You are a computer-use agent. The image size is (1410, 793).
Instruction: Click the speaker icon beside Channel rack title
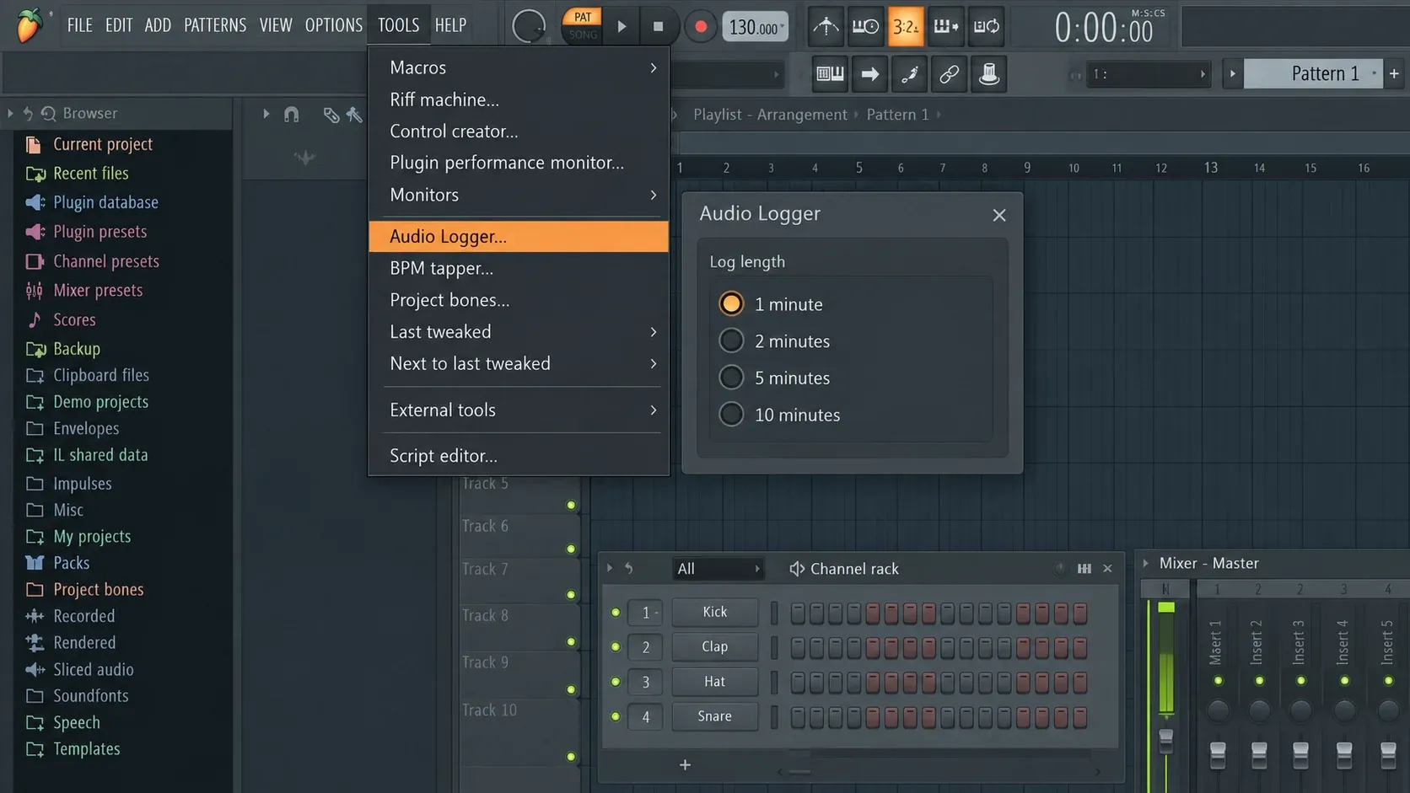pos(796,569)
